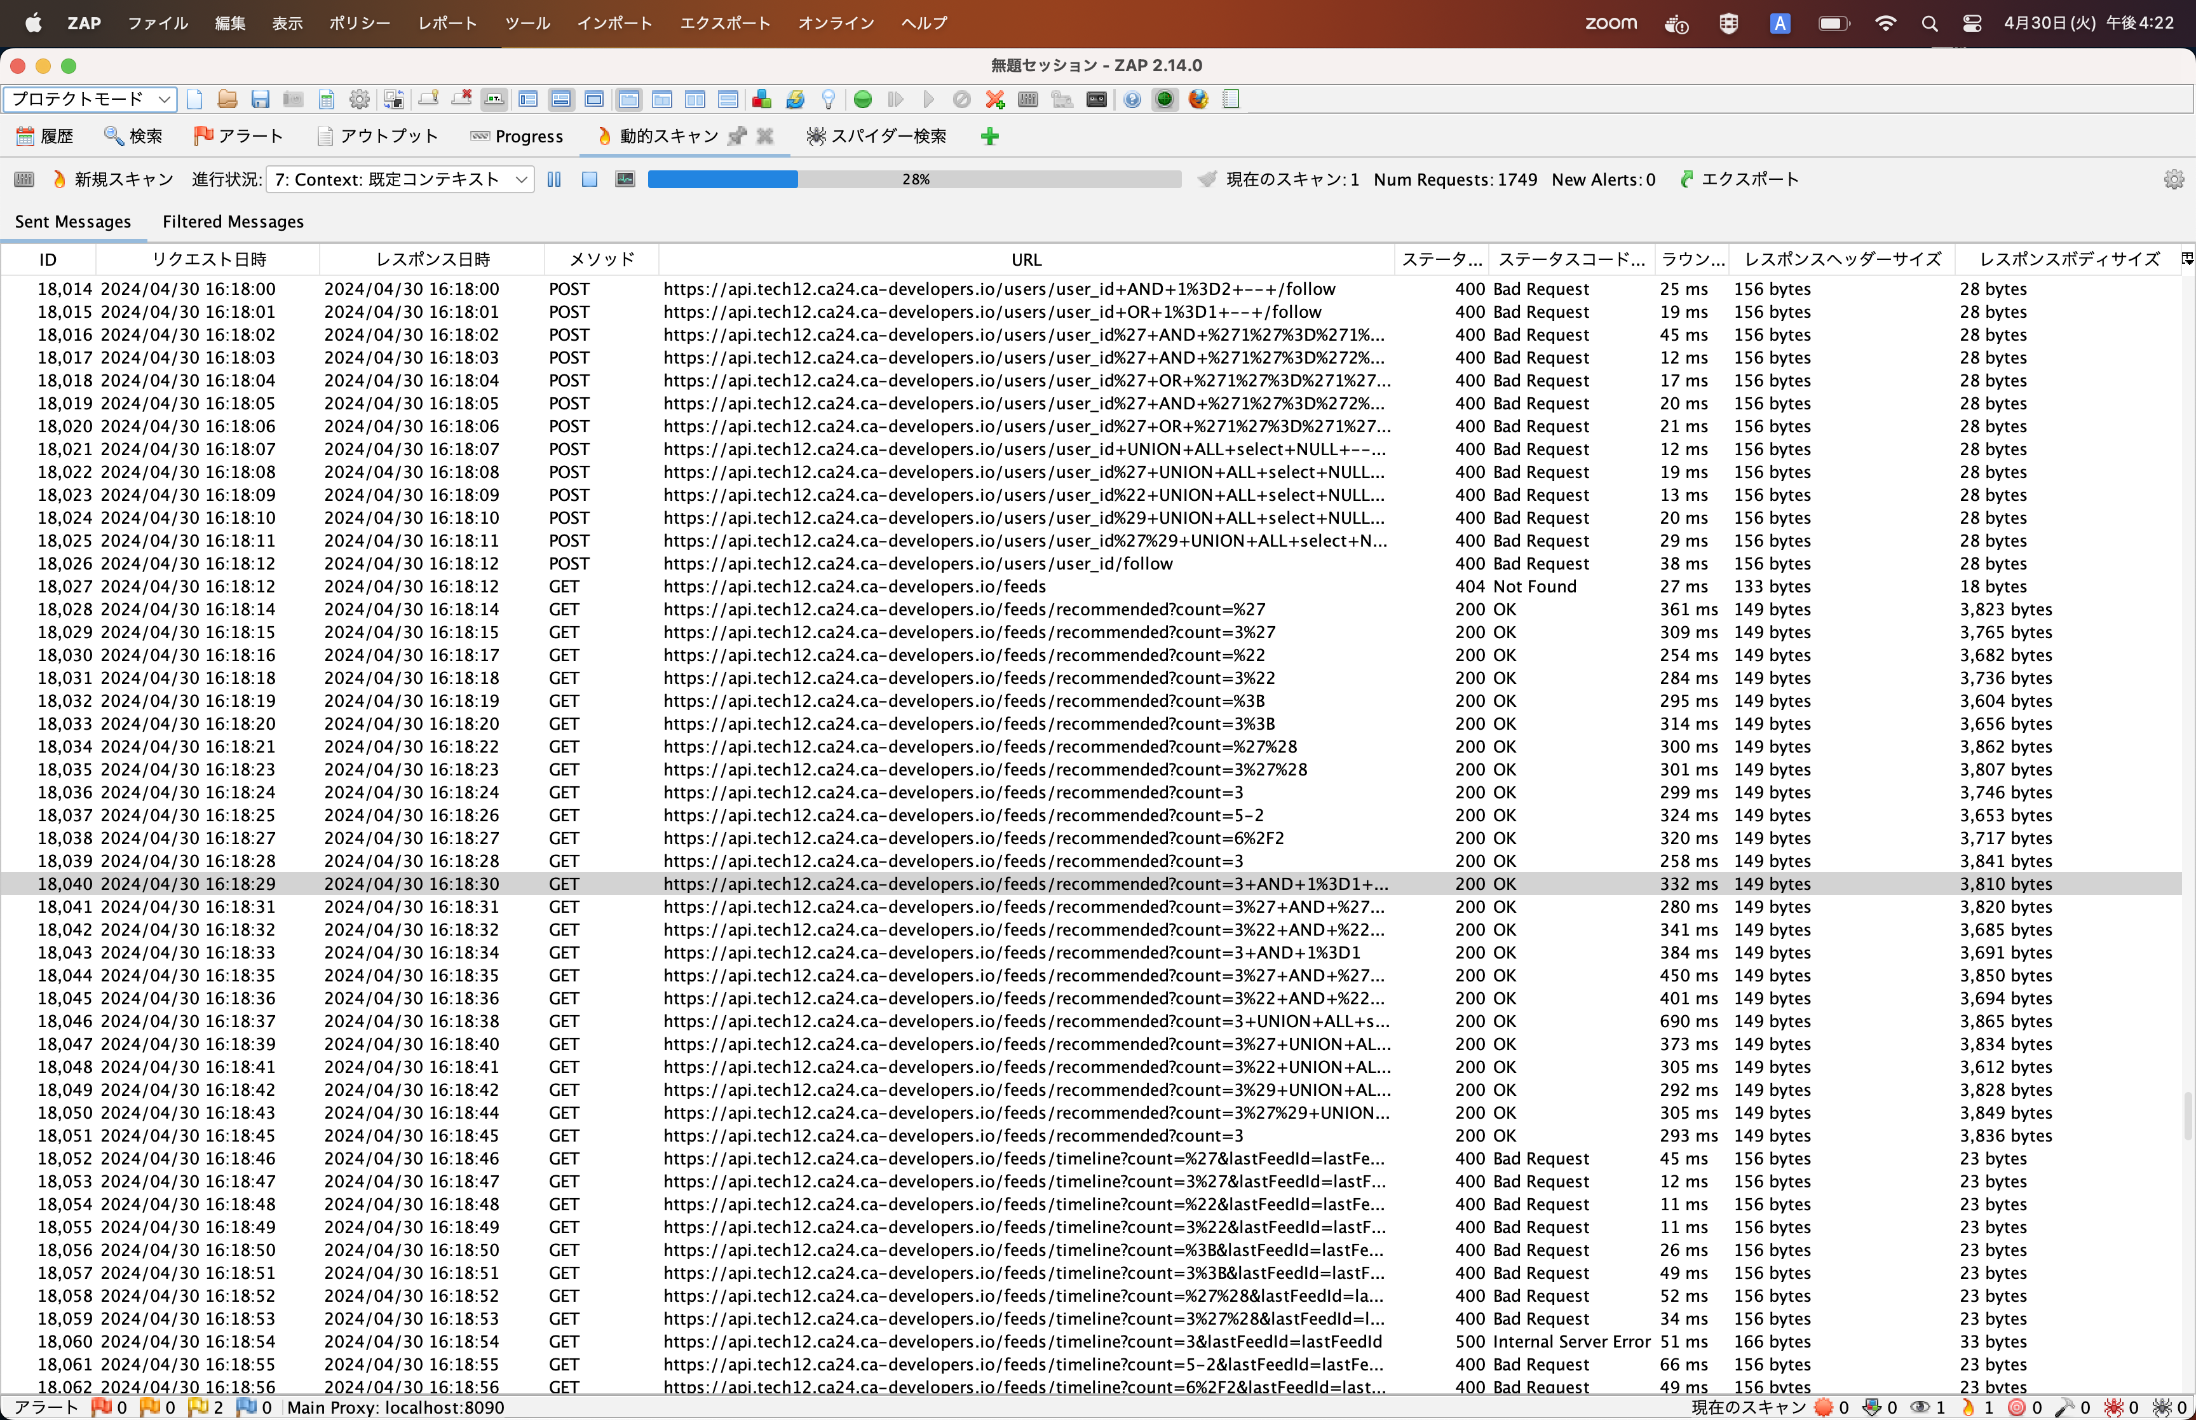The image size is (2196, 1420).
Task: Switch to the アラート tab
Action: click(239, 137)
